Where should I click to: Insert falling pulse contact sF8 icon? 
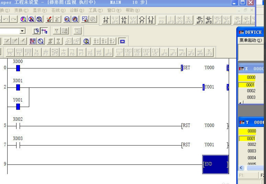pyautogui.click(x=208, y=20)
